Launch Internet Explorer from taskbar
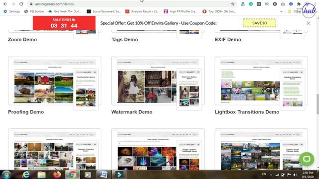 (26, 175)
